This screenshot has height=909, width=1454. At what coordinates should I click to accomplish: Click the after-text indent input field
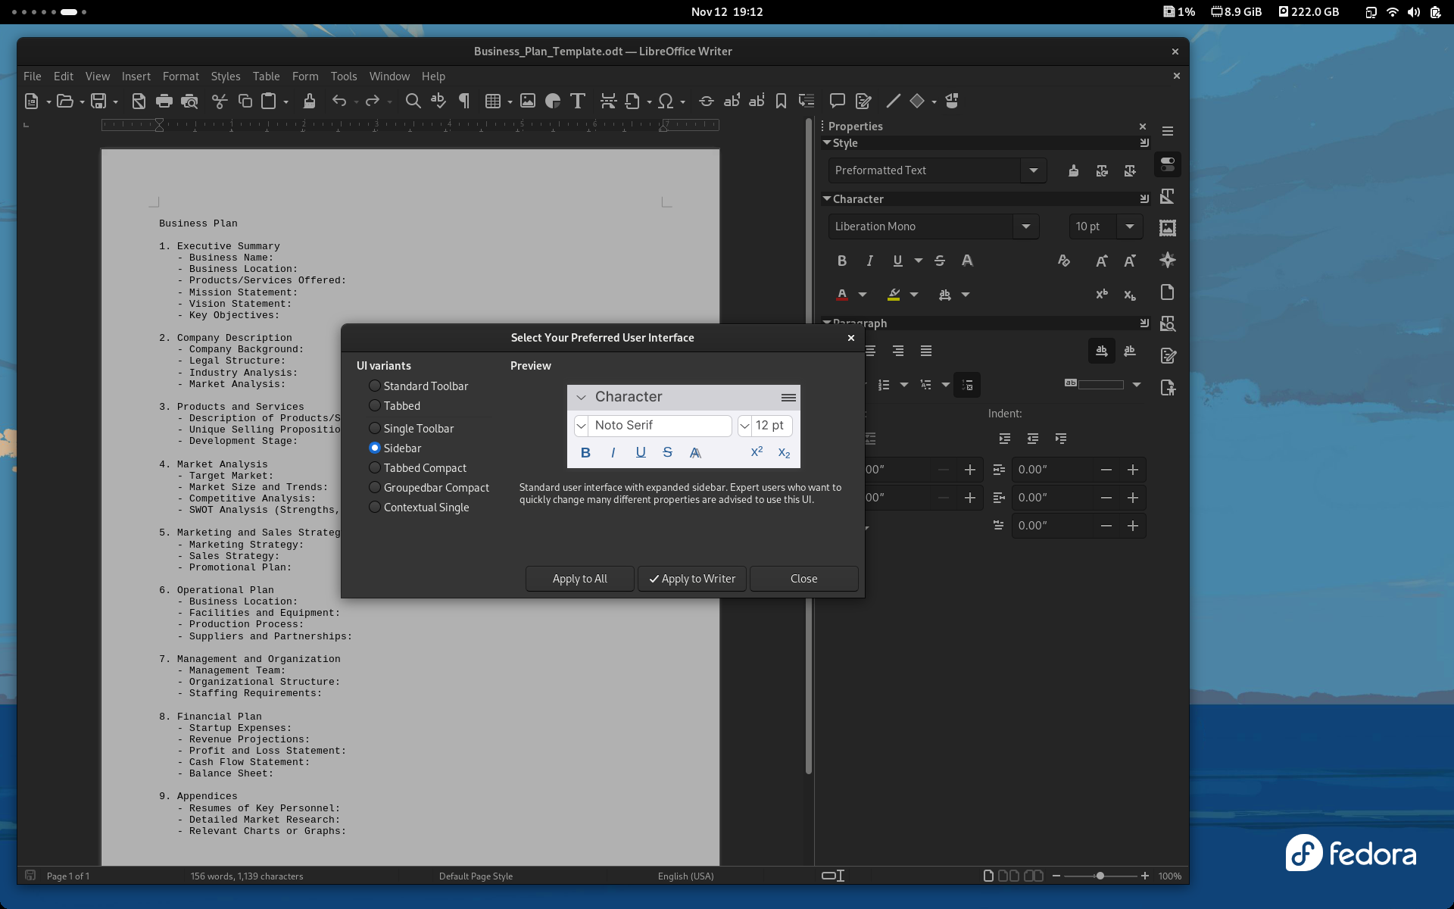point(1053,498)
